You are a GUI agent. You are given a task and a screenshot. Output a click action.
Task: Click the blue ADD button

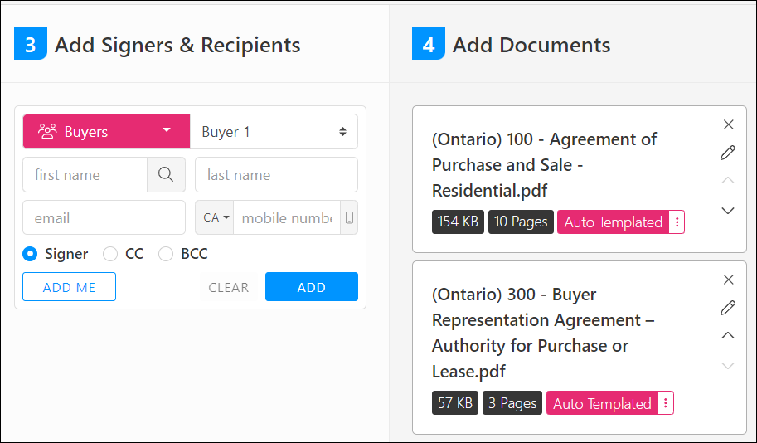(311, 287)
